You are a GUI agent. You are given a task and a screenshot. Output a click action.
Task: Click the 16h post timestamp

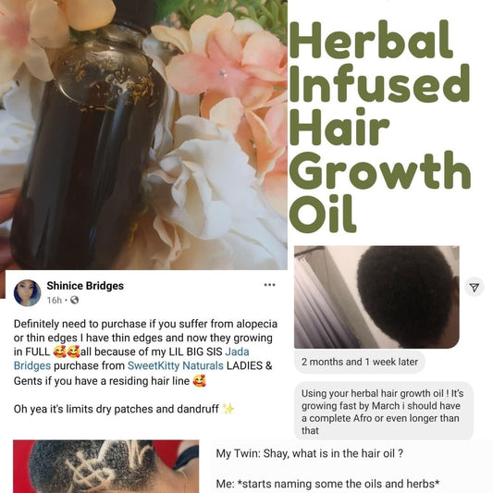coord(55,301)
